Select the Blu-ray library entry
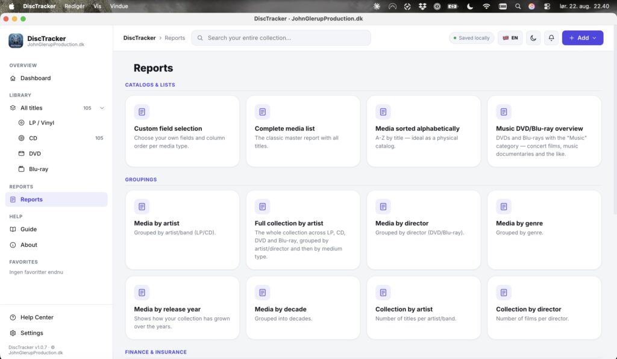The width and height of the screenshot is (617, 359). [x=56, y=169]
